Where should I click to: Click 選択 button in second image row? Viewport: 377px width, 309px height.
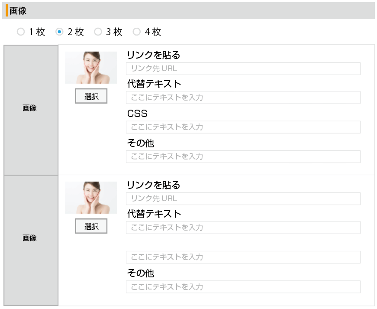pos(91,226)
